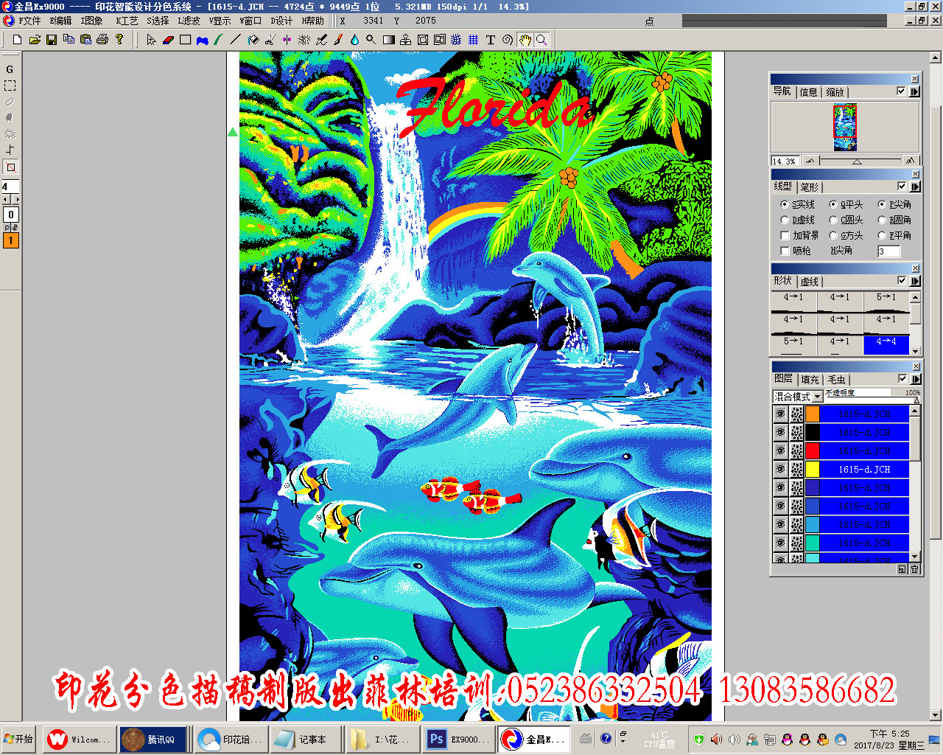Viewport: 943px width, 755px height.
Task: Switch to the 填充 tab
Action: point(810,380)
